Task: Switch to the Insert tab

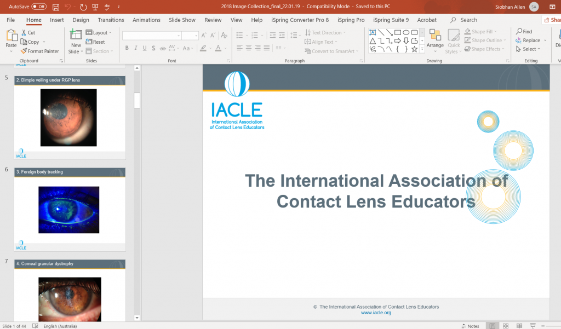Action: [57, 20]
